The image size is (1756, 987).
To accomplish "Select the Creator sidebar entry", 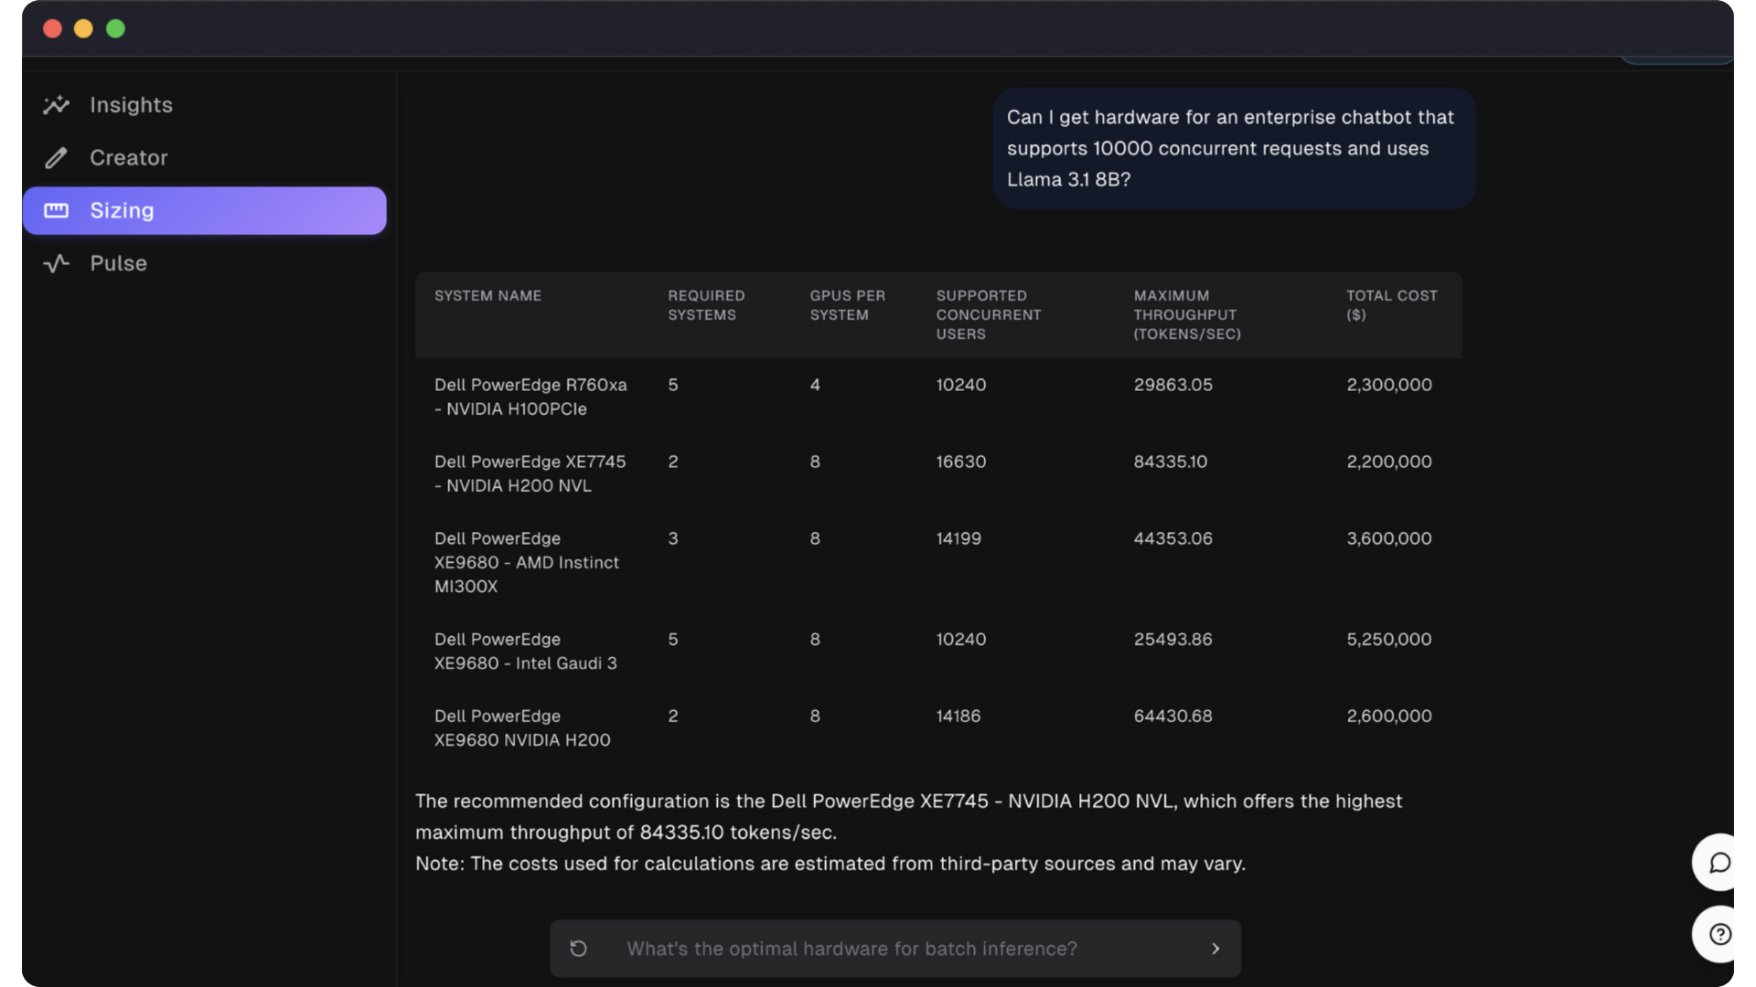I will (129, 158).
